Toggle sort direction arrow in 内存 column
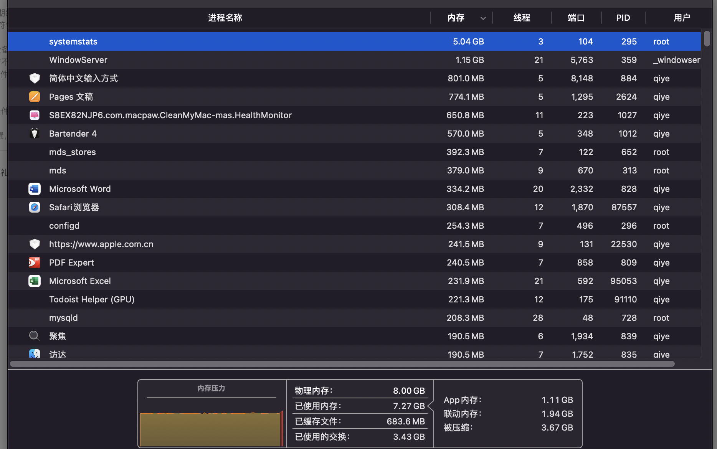717x449 pixels. click(x=483, y=18)
